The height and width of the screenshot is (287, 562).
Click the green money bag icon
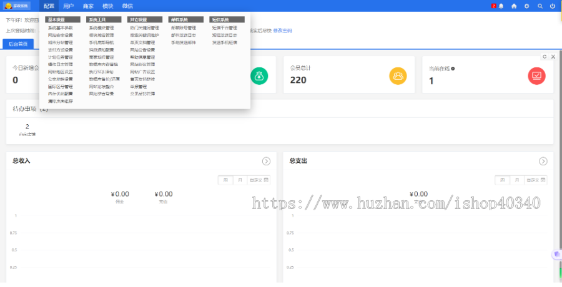point(259,76)
